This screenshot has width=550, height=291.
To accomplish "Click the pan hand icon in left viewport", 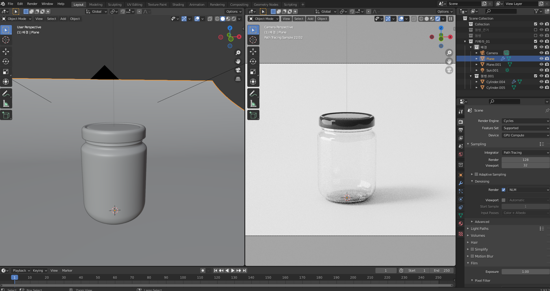I will 238,61.
